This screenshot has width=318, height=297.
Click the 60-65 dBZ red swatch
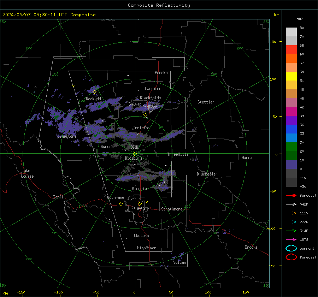pos(291,50)
